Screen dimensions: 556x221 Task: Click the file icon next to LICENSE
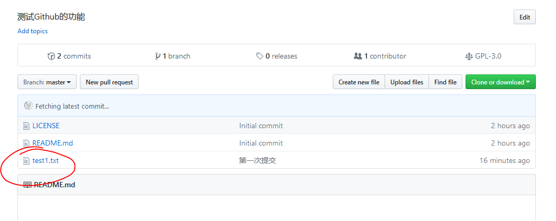tap(26, 126)
